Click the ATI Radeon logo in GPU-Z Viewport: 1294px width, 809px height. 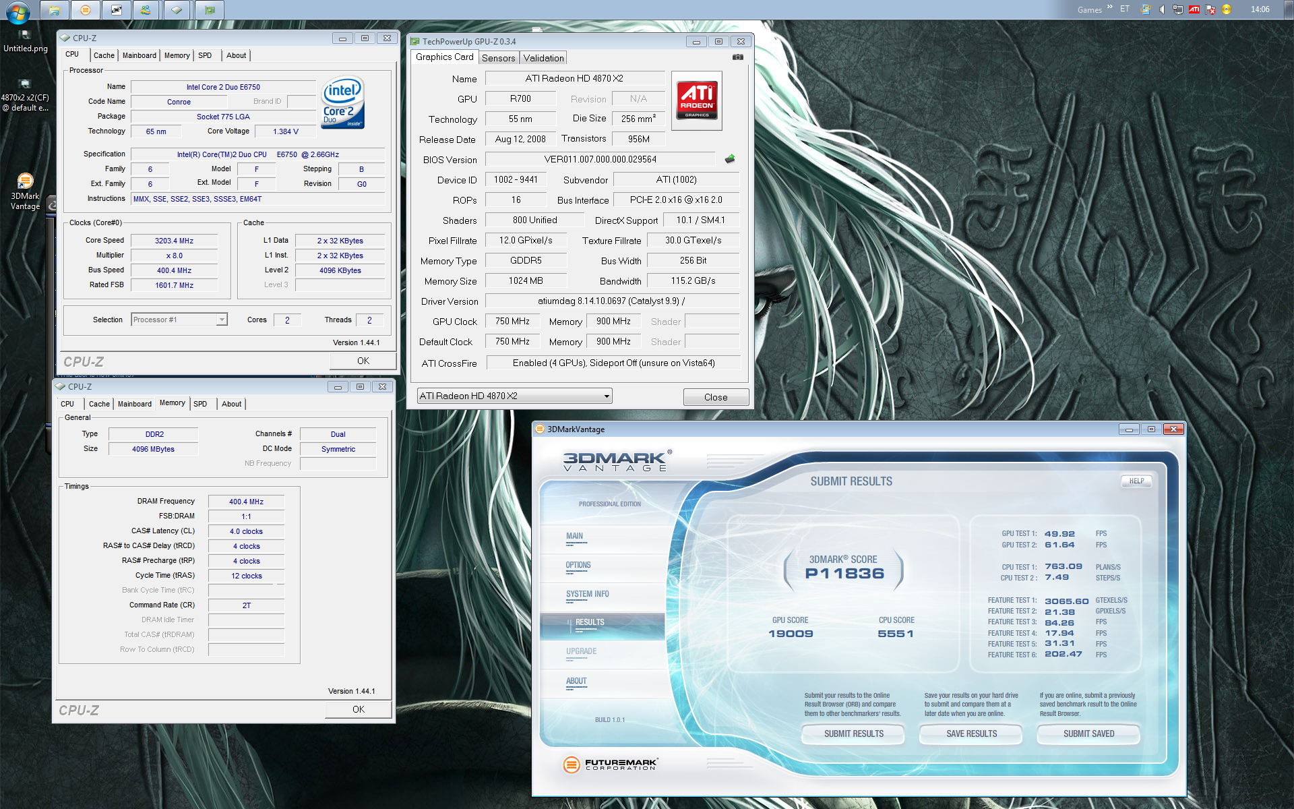pyautogui.click(x=697, y=101)
